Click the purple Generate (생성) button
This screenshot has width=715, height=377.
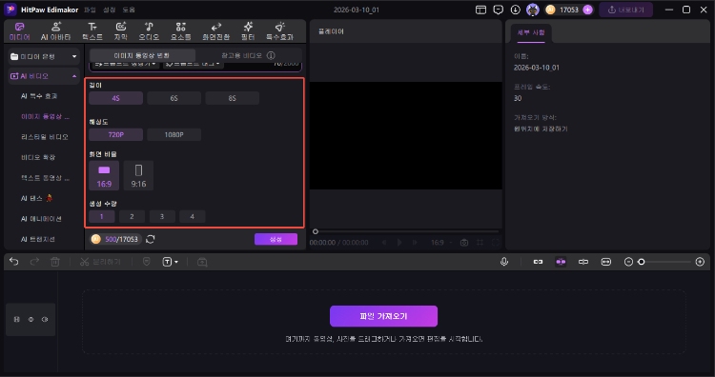pos(276,239)
